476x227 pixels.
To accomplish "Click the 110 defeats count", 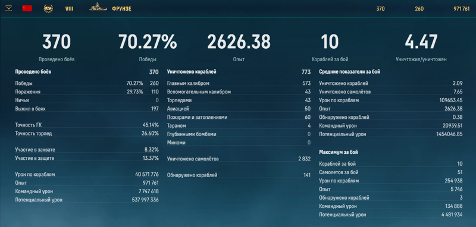I will click(x=154, y=92).
